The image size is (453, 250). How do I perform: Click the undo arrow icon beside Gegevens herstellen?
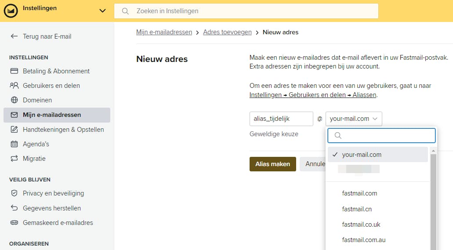point(14,207)
